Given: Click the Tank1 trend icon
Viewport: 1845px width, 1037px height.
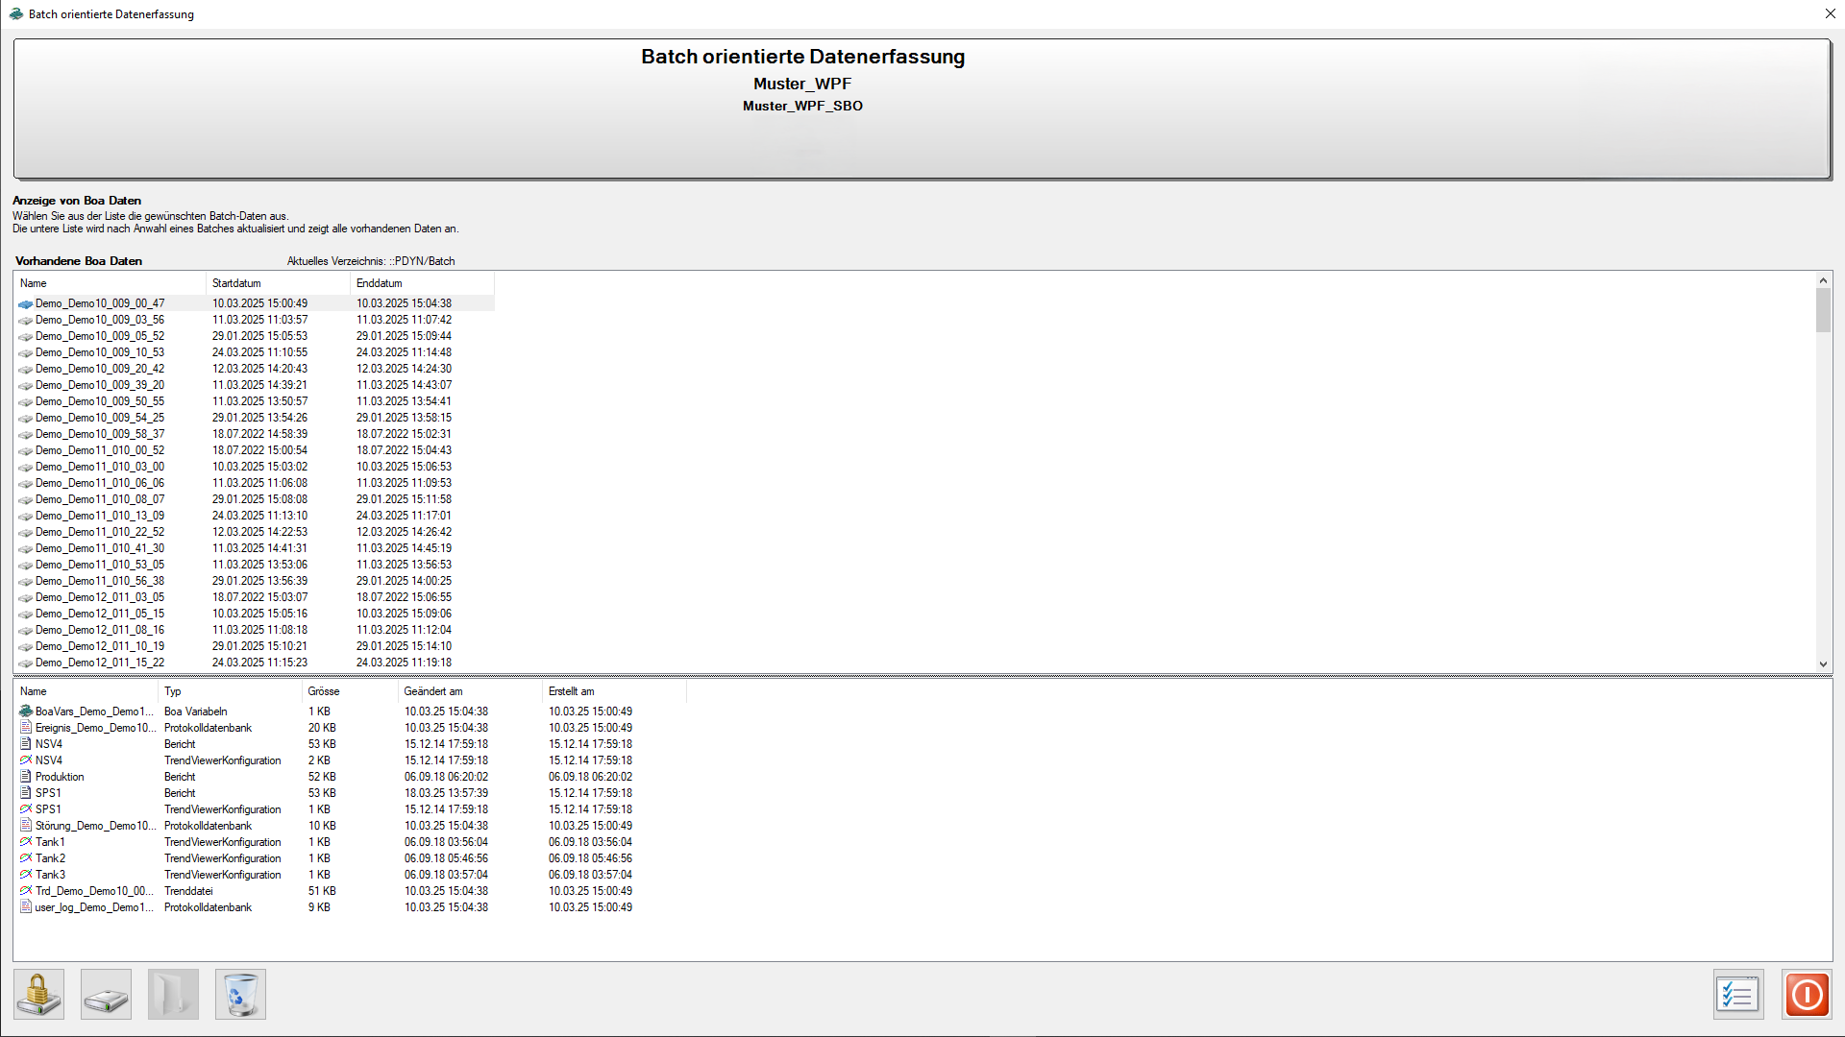Looking at the screenshot, I should (x=26, y=842).
